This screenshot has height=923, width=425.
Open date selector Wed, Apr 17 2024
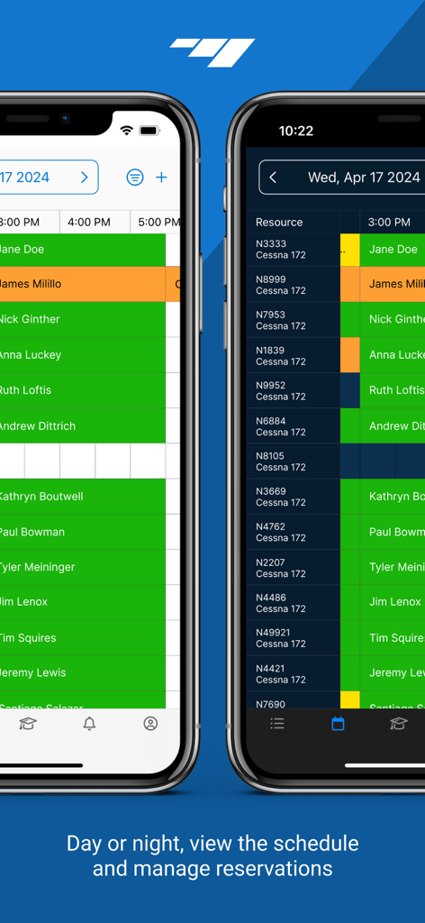(364, 178)
